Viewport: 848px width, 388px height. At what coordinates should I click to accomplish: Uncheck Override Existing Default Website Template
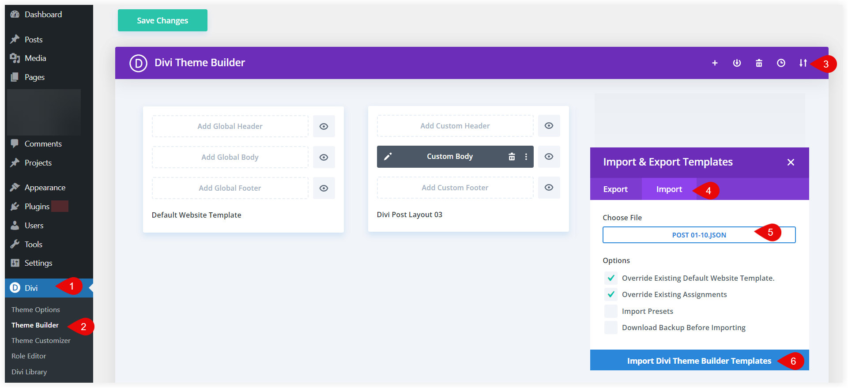[611, 278]
